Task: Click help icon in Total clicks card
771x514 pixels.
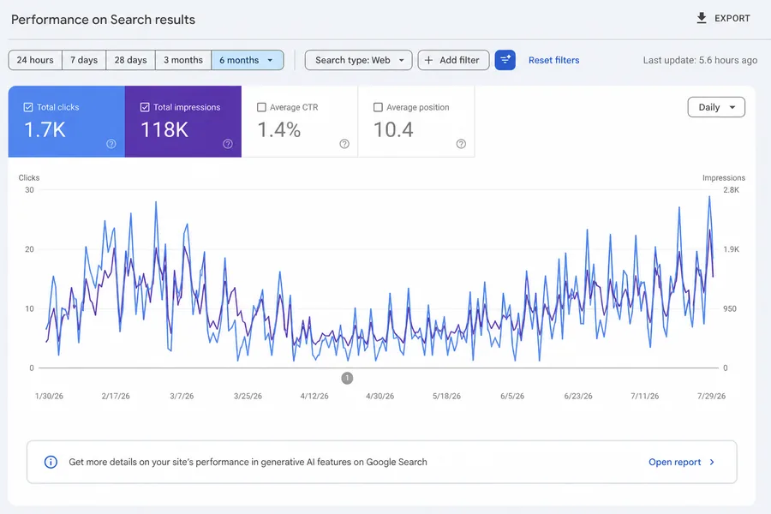Action: click(111, 144)
